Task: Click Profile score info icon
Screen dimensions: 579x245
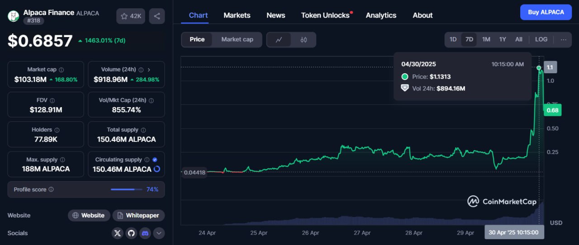Action: [x=51, y=189]
